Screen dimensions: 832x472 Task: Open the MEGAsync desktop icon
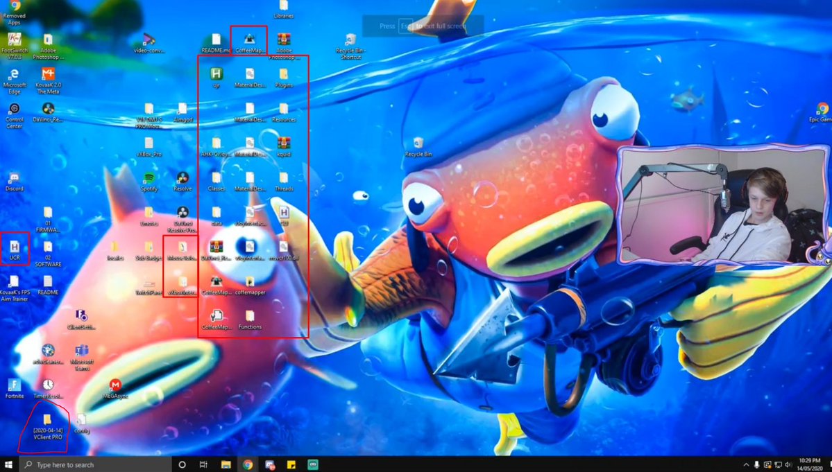[115, 385]
